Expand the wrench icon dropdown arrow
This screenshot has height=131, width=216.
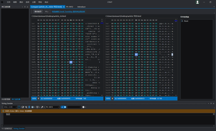[x=44, y=107]
